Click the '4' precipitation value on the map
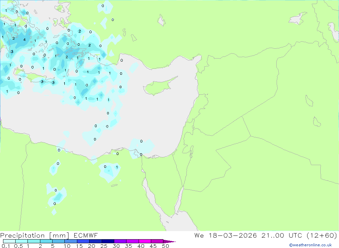The image size is (339, 248). [24, 40]
